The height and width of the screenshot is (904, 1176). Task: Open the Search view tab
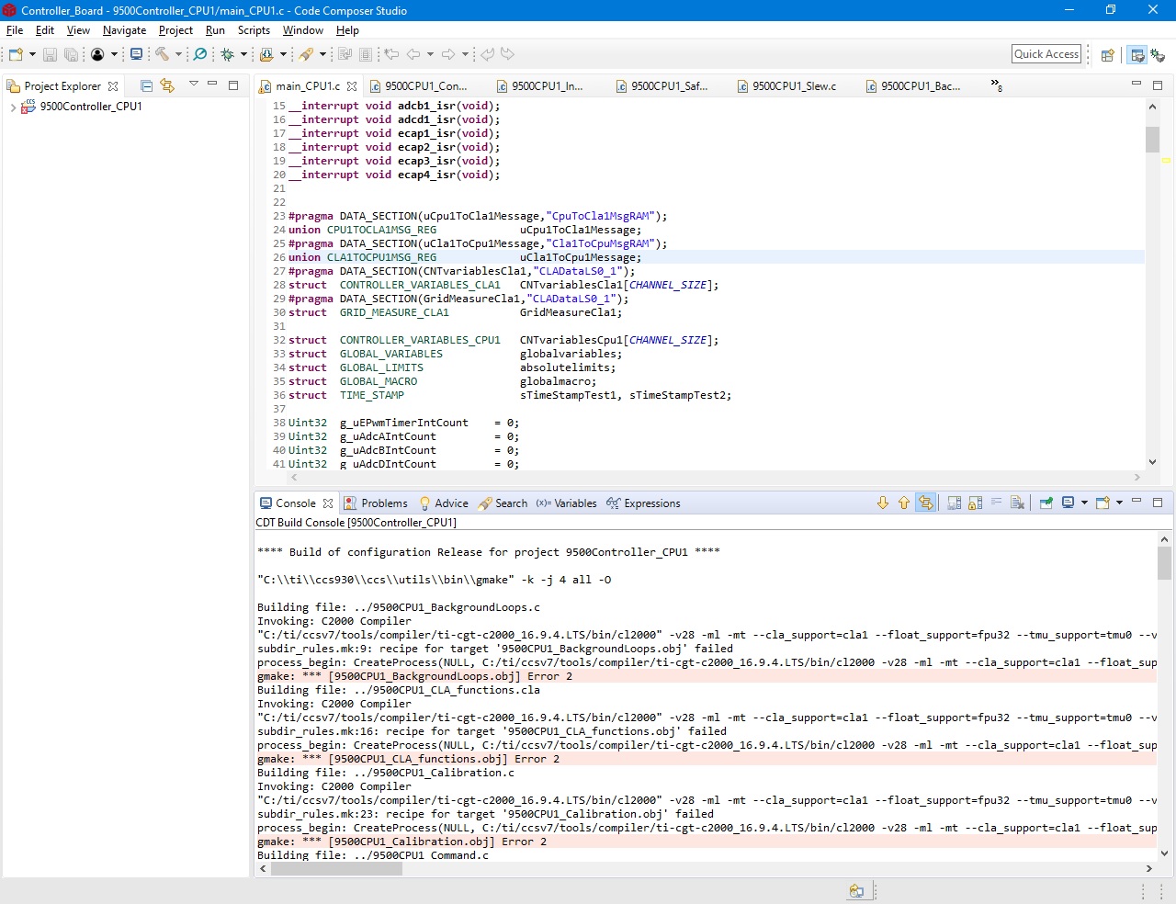pos(503,503)
